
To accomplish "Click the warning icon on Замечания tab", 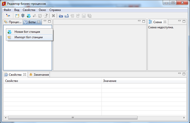I will coord(31,74).
